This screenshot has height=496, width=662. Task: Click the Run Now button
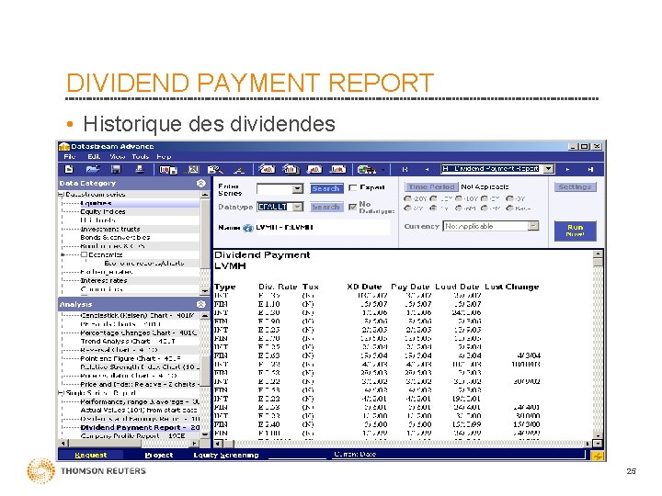pos(575,231)
